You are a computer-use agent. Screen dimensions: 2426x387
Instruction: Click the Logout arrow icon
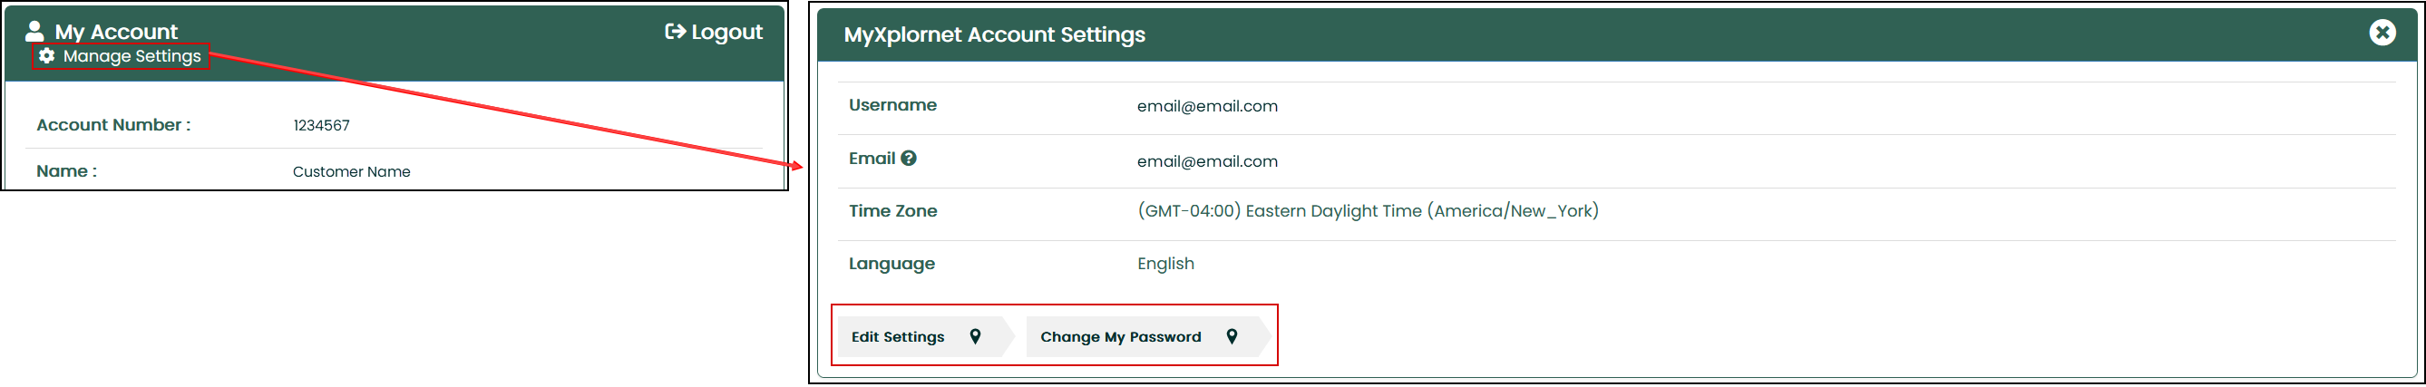[x=675, y=32]
